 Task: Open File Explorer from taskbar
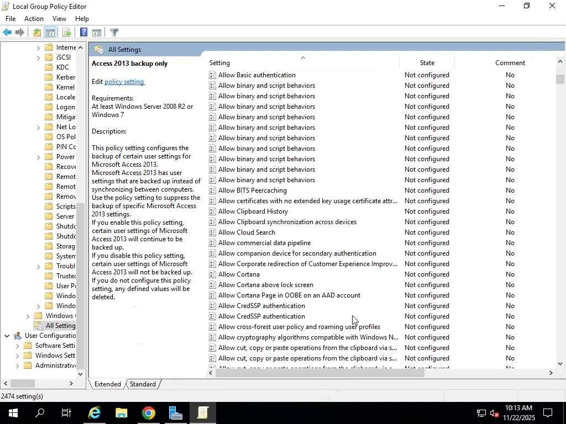(x=121, y=413)
